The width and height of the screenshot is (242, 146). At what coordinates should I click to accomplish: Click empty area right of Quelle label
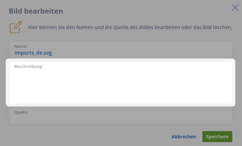pyautogui.click(x=130, y=115)
